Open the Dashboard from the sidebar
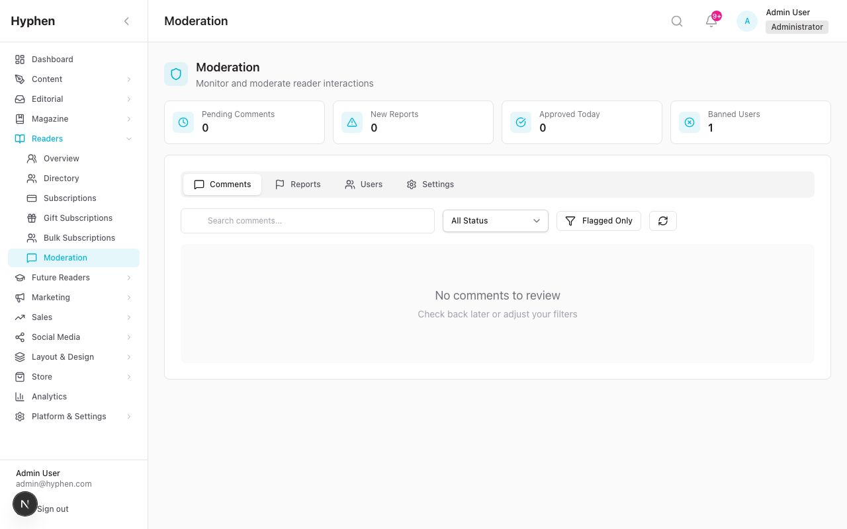Screen dimensions: 847x529 pyautogui.click(x=52, y=59)
